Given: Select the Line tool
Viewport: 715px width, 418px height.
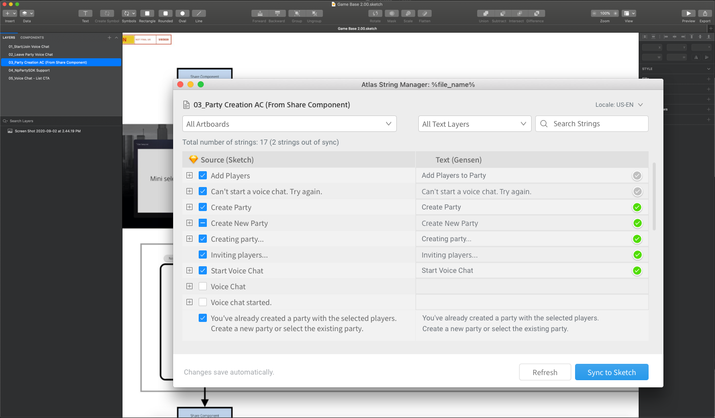Looking at the screenshot, I should pos(199,13).
